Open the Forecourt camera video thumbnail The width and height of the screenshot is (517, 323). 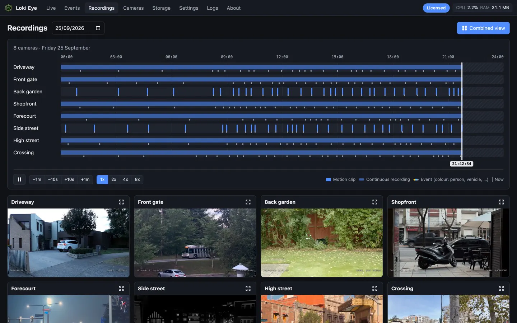(69, 309)
